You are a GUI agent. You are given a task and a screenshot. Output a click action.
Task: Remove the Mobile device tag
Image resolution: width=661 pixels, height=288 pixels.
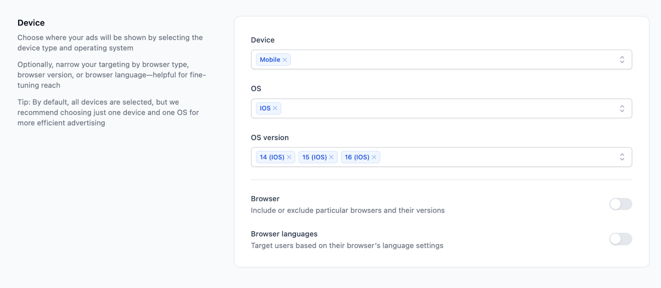[285, 60]
